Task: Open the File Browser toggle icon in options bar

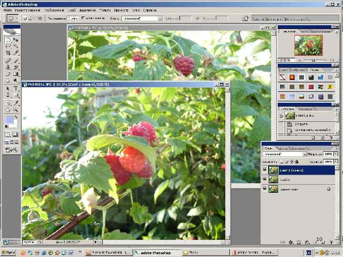Action: point(245,19)
